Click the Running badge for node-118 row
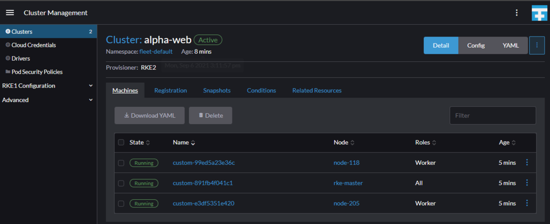The width and height of the screenshot is (550, 224). click(144, 163)
